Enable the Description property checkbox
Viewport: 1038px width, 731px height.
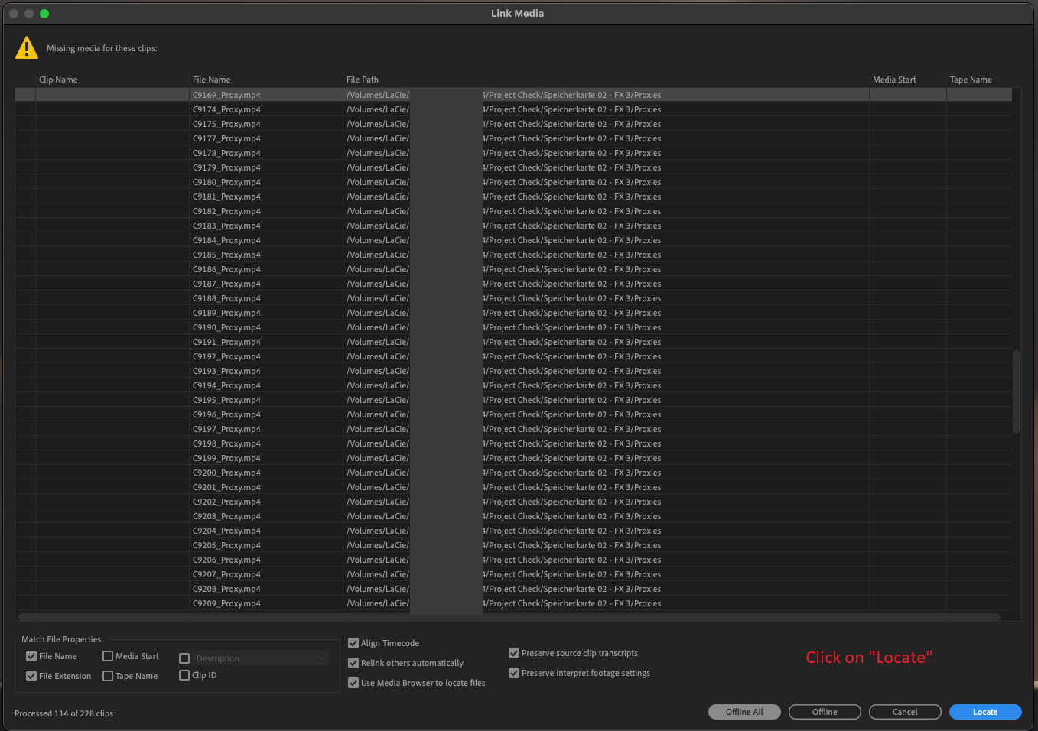pyautogui.click(x=184, y=658)
